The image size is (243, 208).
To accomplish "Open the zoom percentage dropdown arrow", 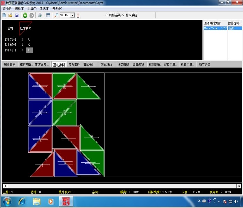I will (x=73, y=15).
